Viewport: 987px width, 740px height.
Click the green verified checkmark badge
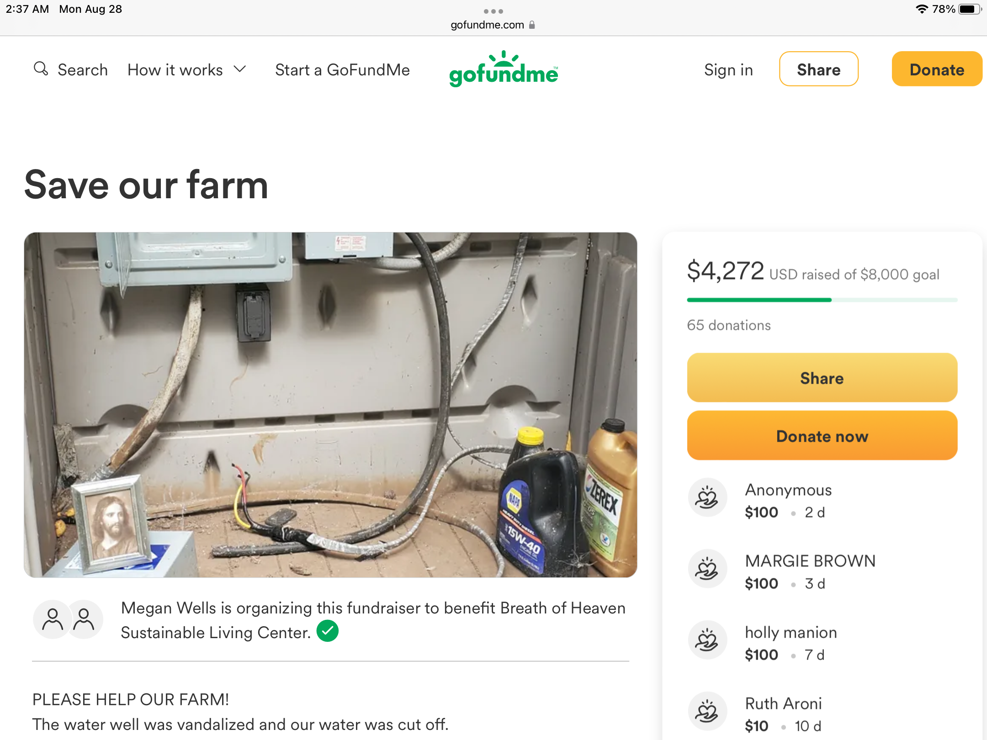pyautogui.click(x=328, y=631)
